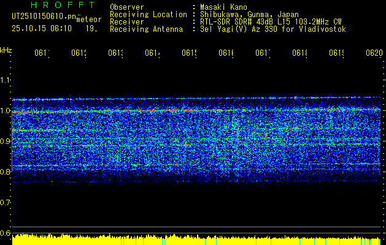The height and width of the screenshot is (245, 386).
Task: Click Shibukawa, Gunma, Japan text
Action: (249, 15)
